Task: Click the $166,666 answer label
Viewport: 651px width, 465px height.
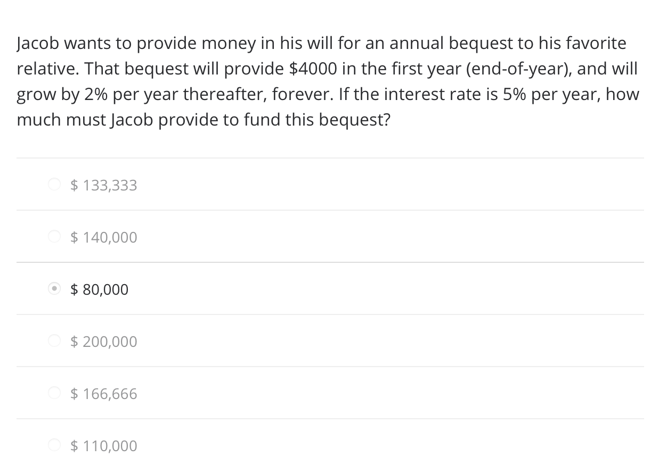Action: 103,393
